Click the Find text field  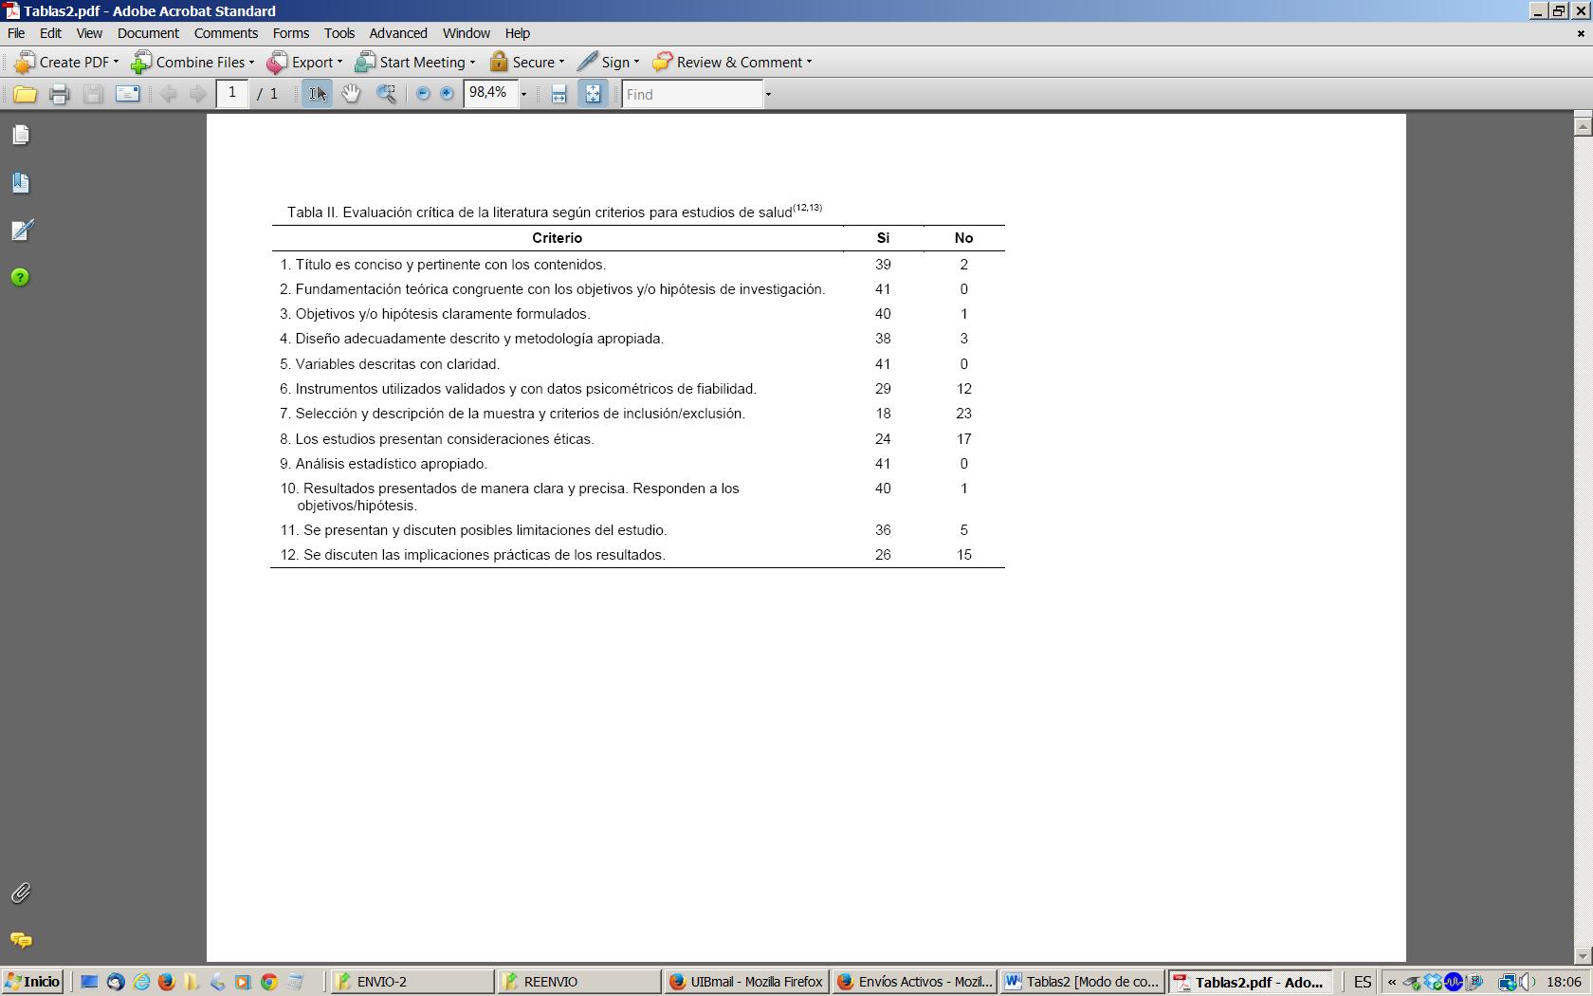692,94
